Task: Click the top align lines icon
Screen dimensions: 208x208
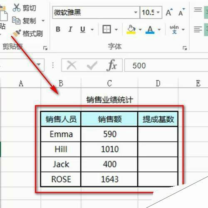Action: click(198, 10)
